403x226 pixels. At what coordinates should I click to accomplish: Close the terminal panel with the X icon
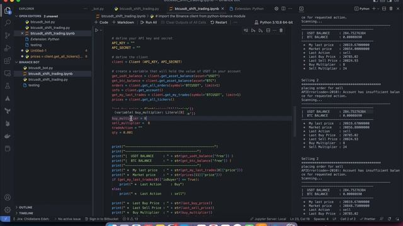pos(398,8)
